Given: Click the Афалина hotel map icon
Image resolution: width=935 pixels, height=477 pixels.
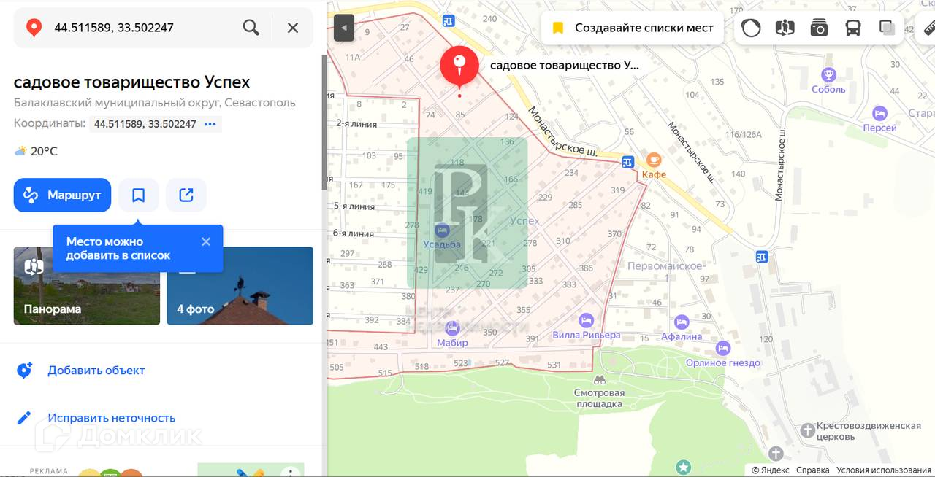Looking at the screenshot, I should (x=682, y=322).
